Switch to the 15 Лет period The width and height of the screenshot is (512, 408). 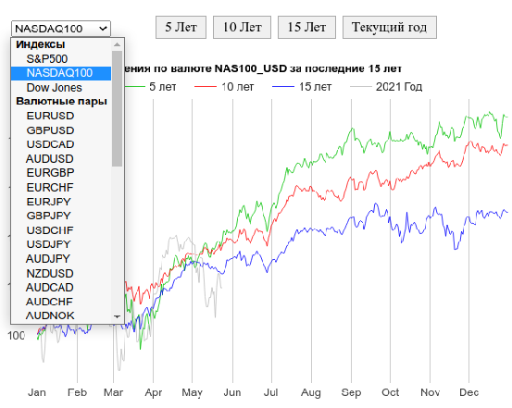tap(306, 27)
